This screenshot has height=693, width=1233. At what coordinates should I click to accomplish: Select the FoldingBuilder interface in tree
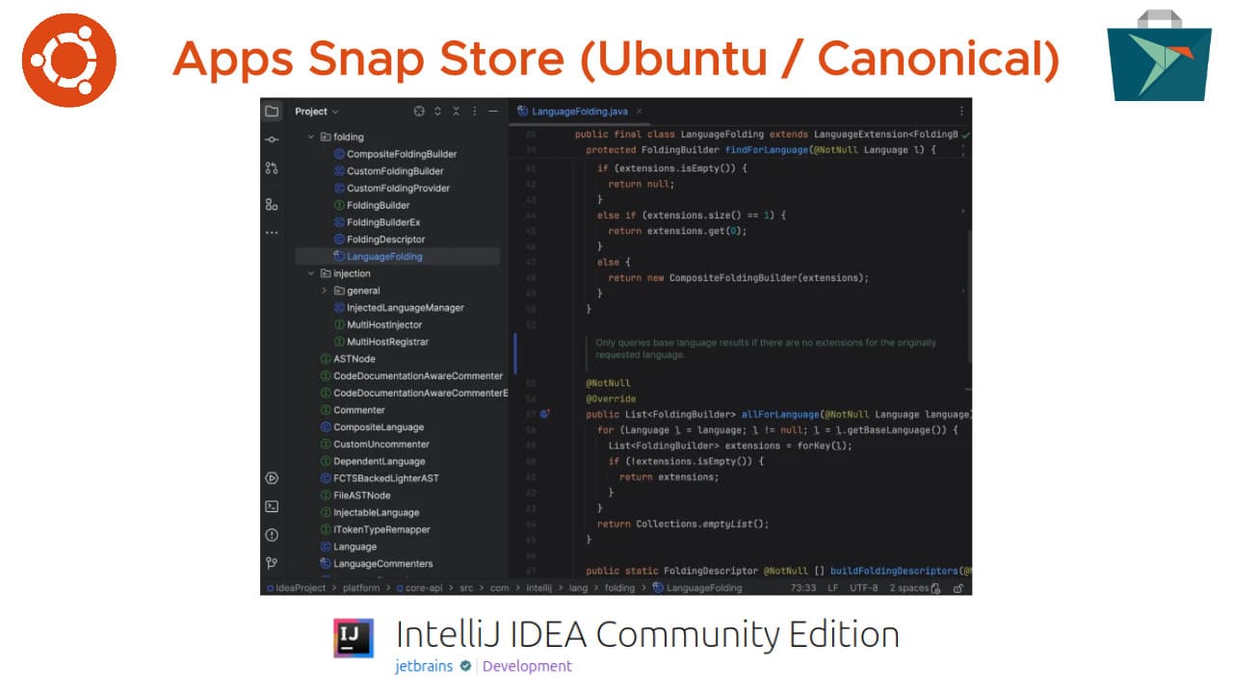point(371,205)
